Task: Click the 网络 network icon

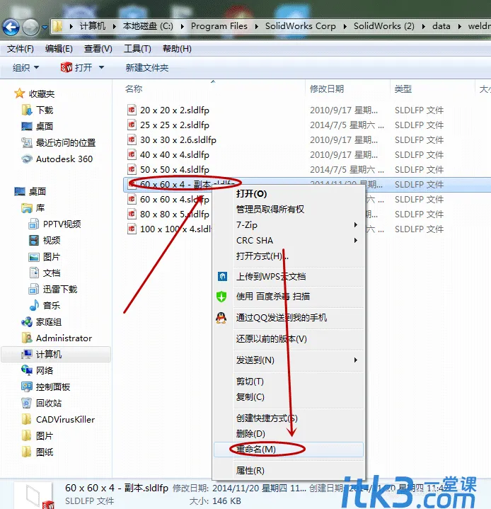Action: (27, 370)
